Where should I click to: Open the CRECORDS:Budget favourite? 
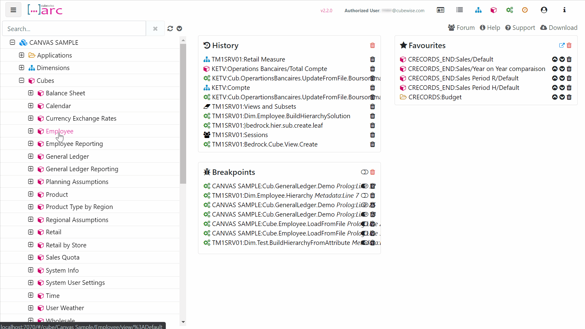435,97
